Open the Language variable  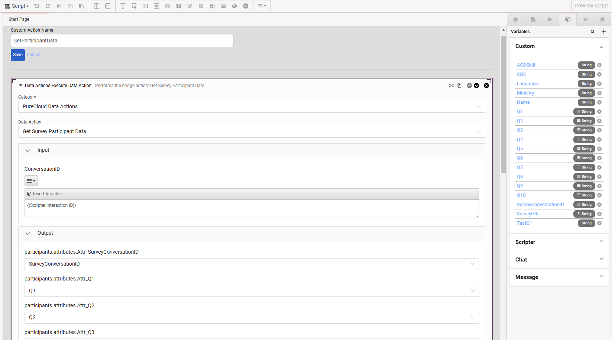(x=527, y=84)
